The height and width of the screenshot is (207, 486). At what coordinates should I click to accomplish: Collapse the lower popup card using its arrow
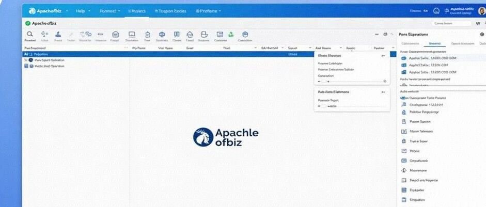tap(383, 92)
